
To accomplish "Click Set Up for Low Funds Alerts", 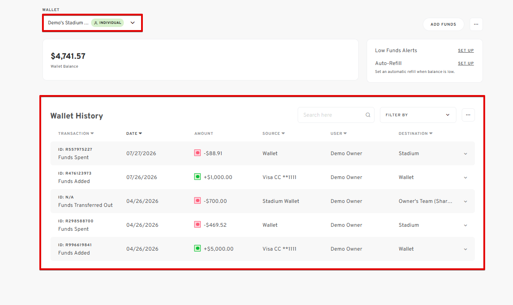I will (x=466, y=50).
